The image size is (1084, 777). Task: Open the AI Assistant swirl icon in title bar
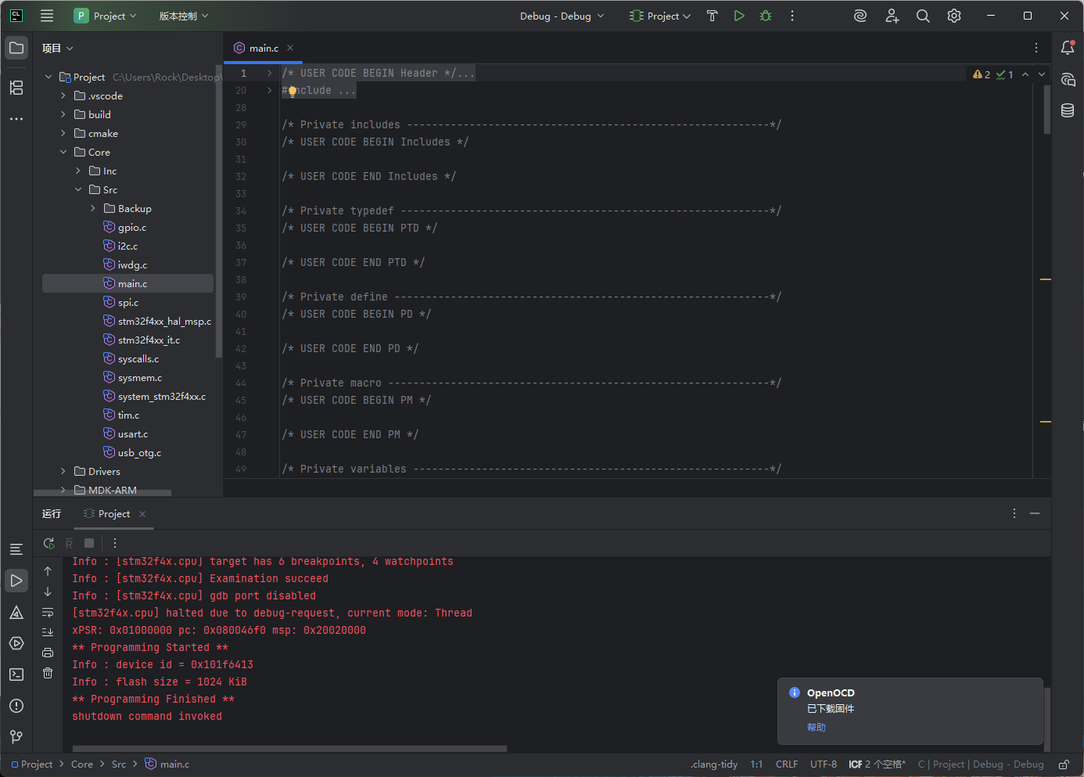(x=860, y=16)
